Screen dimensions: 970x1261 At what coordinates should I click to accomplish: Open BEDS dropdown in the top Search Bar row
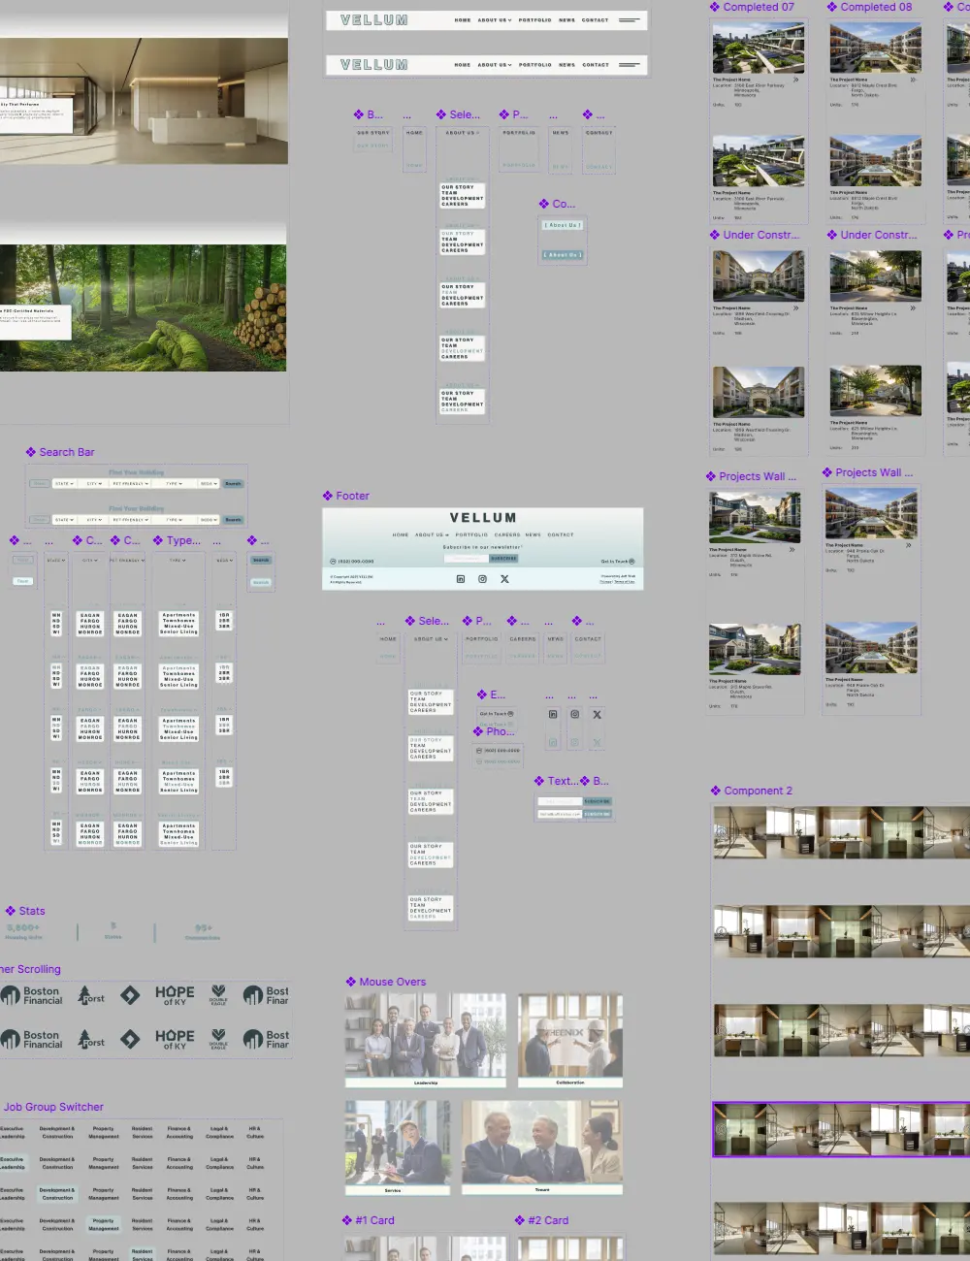click(208, 483)
